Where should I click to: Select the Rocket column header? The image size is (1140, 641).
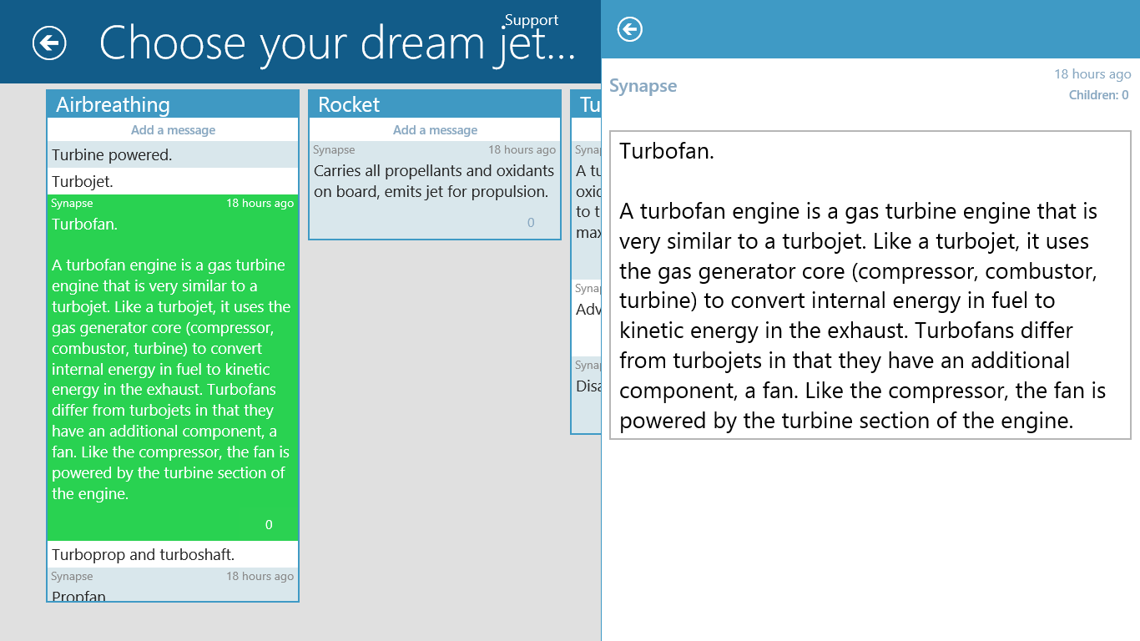(435, 104)
